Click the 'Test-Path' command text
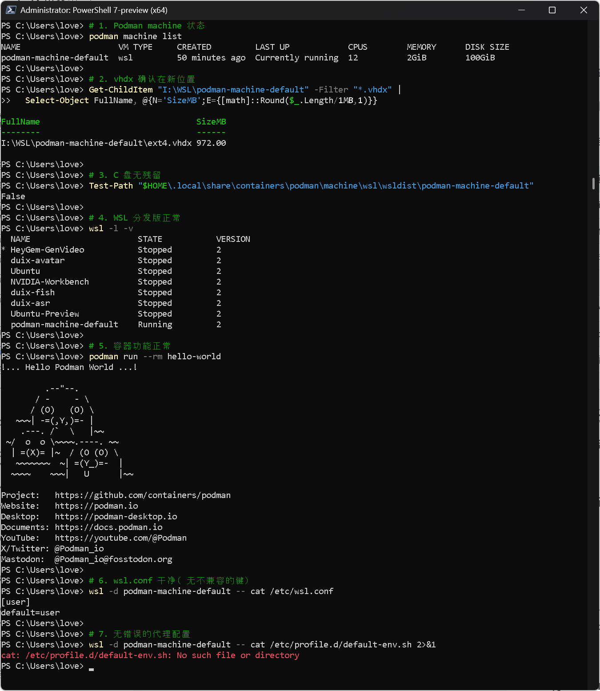Image resolution: width=600 pixels, height=691 pixels. coord(111,186)
